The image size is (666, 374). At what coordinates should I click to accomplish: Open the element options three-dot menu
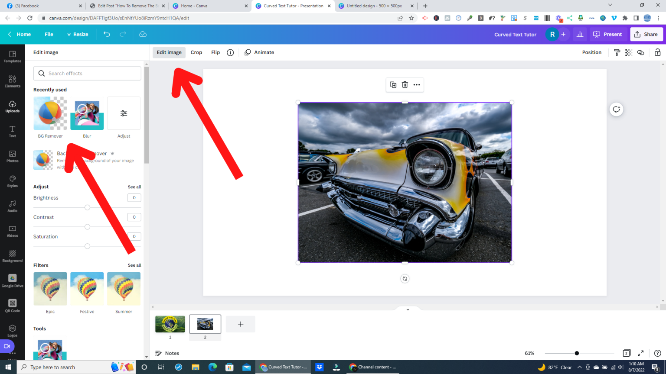(416, 84)
